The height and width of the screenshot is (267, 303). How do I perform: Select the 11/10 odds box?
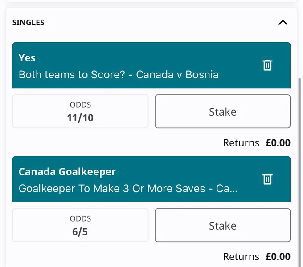(x=80, y=111)
